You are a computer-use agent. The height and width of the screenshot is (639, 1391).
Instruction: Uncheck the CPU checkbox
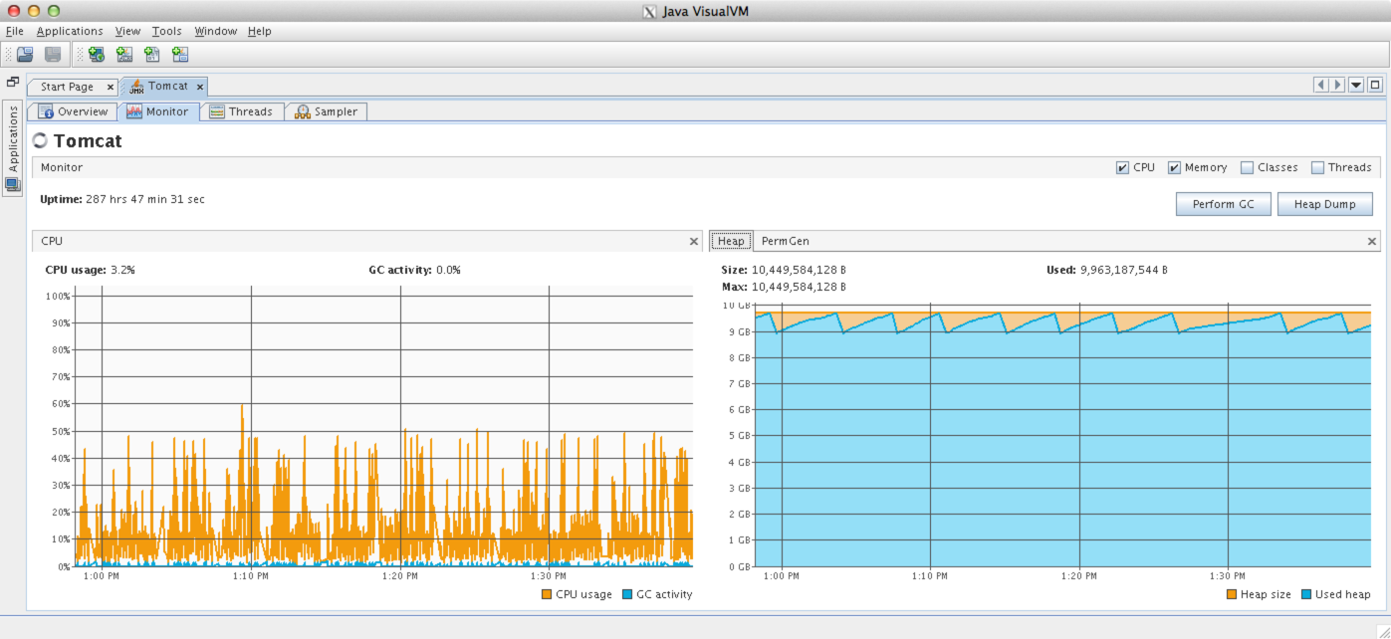point(1122,167)
